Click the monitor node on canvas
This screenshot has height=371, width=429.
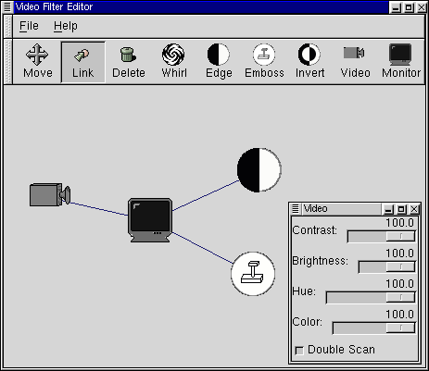click(x=150, y=220)
